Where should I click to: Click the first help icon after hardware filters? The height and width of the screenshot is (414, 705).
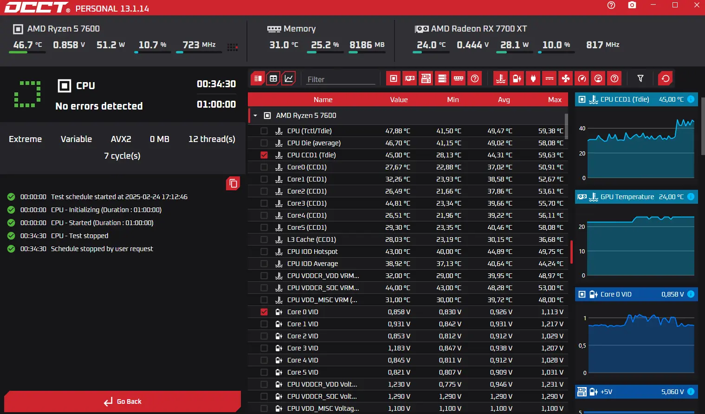[475, 78]
